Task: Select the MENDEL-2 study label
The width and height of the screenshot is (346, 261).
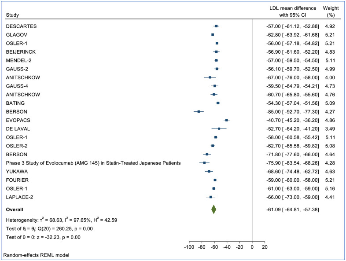Action: pyautogui.click(x=18, y=60)
